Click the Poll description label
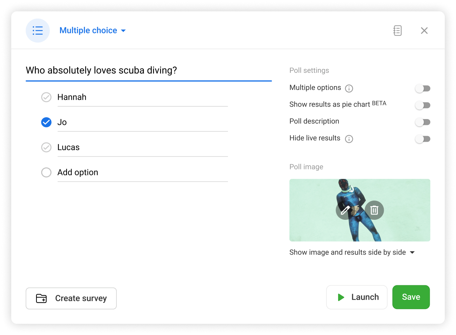 (x=314, y=121)
